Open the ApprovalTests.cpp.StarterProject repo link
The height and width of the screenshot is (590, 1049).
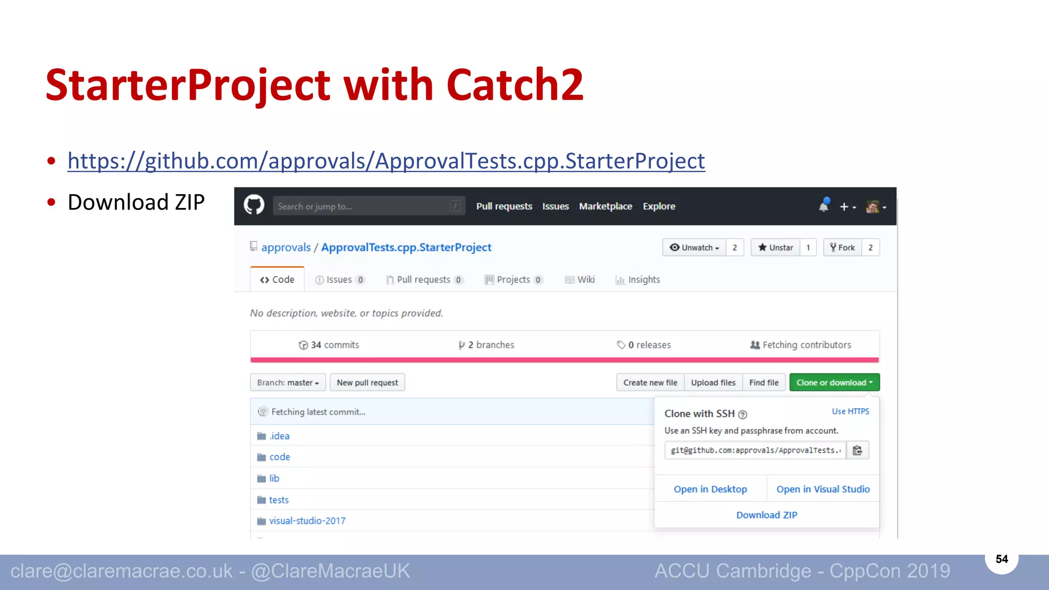406,247
